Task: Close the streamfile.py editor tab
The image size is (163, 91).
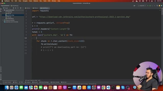Action: point(49,8)
